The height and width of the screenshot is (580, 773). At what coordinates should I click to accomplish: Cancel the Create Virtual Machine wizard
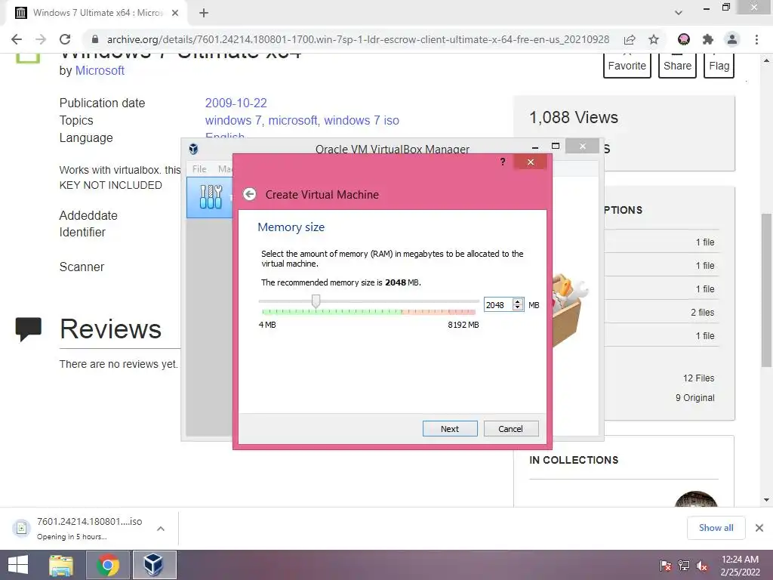click(x=511, y=429)
